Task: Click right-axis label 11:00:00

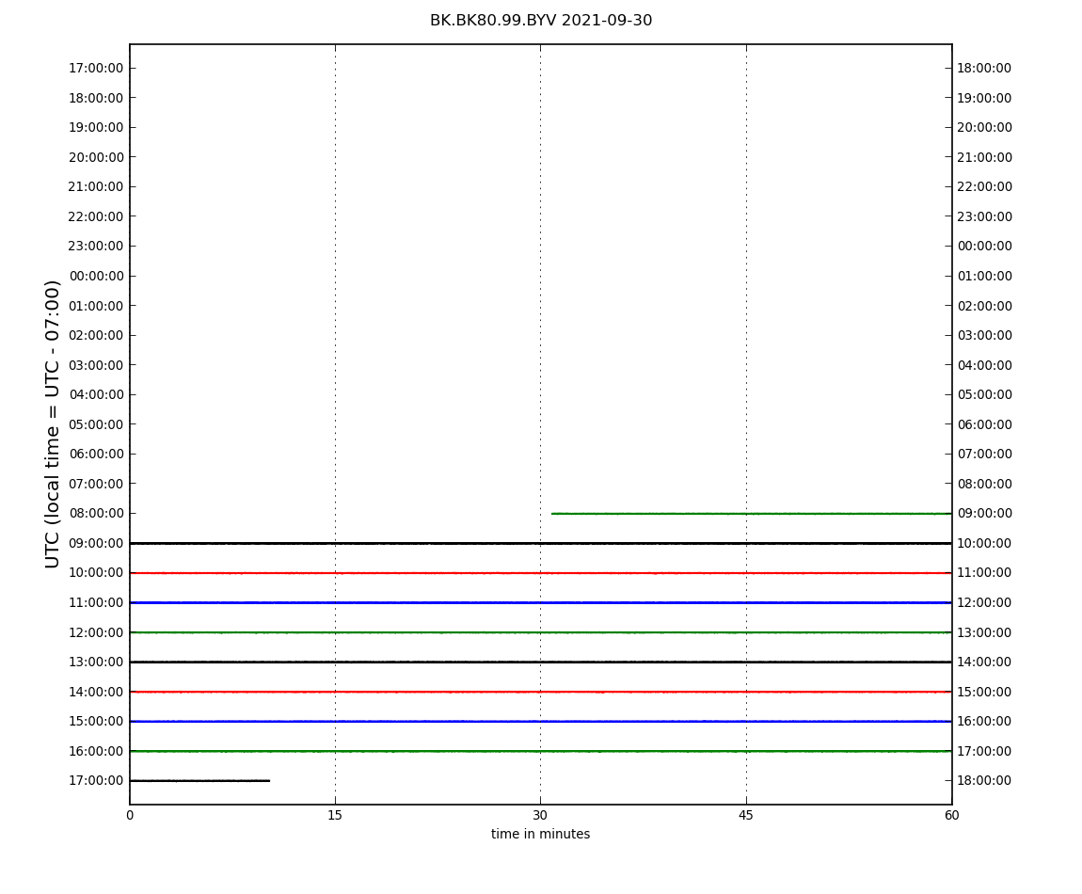Action: (x=985, y=573)
